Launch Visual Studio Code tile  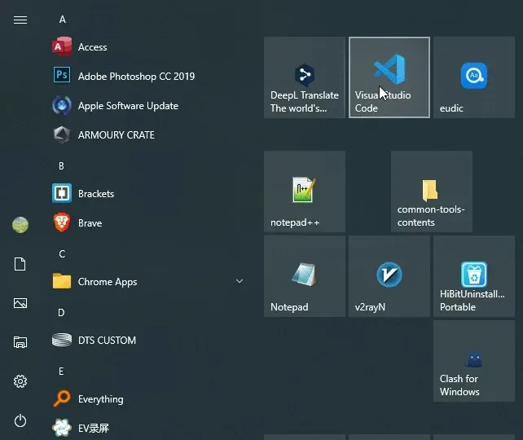coord(389,77)
